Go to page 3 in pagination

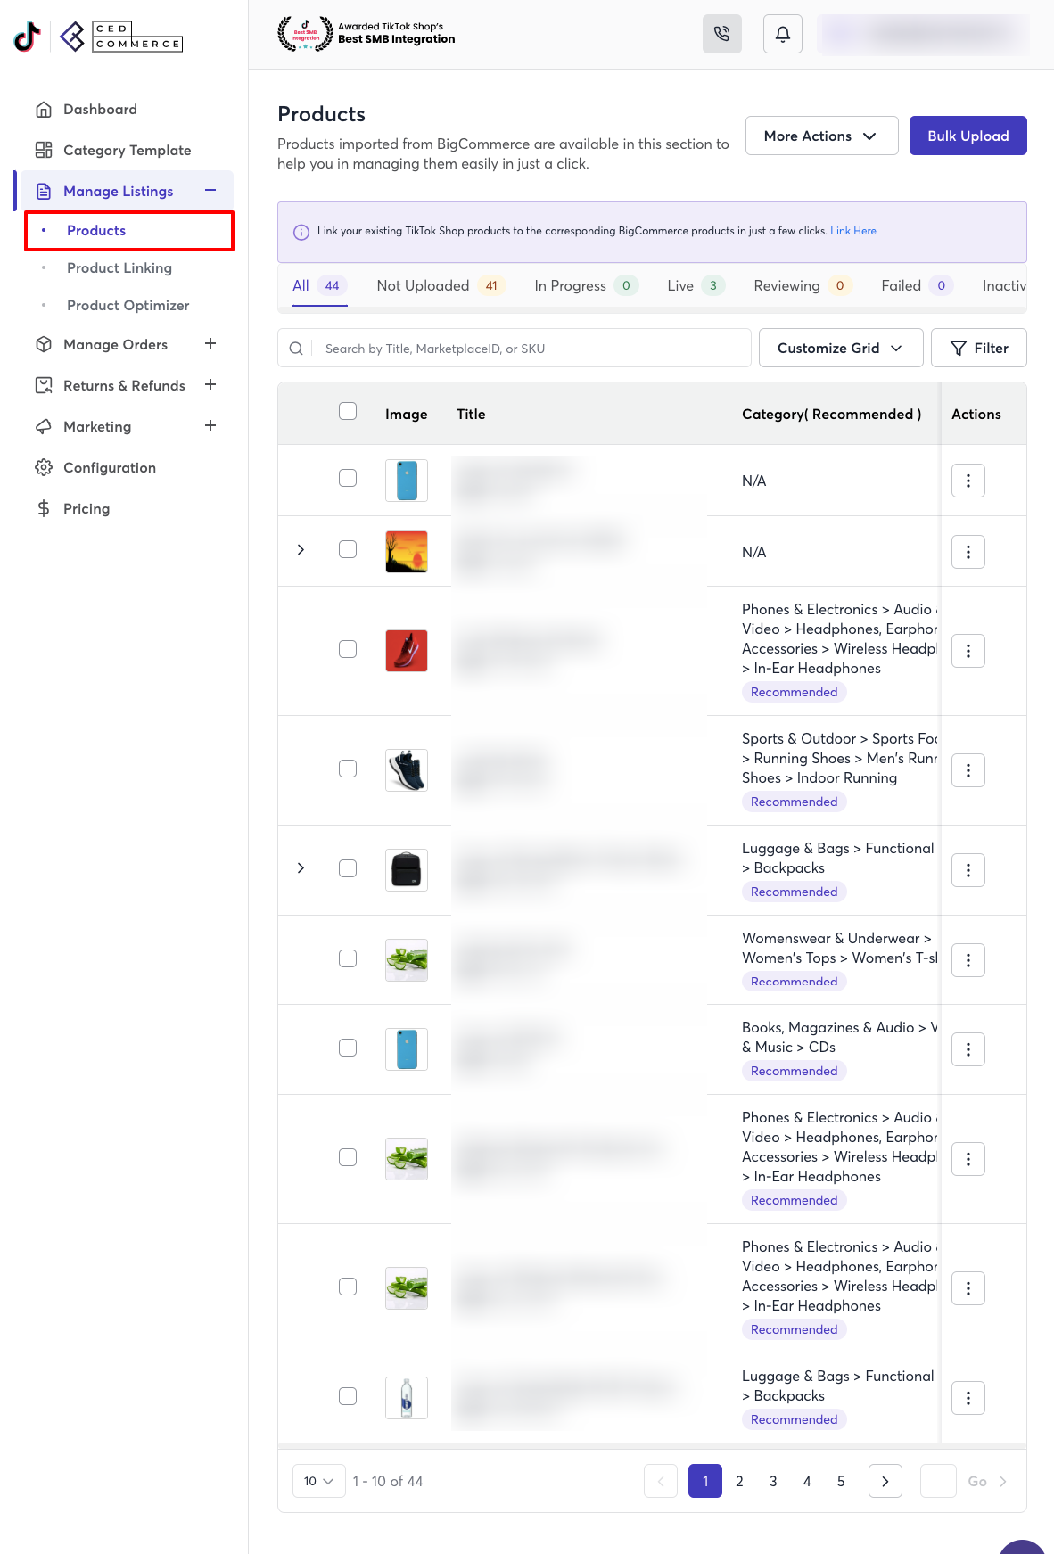pyautogui.click(x=773, y=1481)
